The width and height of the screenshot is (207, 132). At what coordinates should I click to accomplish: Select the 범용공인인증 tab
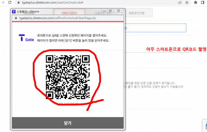[x=137, y=13]
